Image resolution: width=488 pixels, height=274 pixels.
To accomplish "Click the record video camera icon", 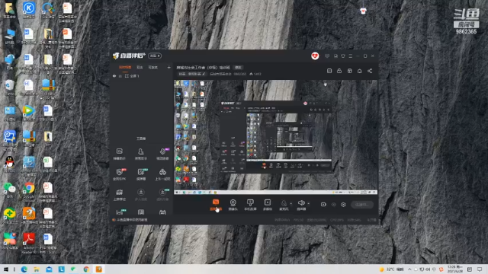I will [323, 205].
